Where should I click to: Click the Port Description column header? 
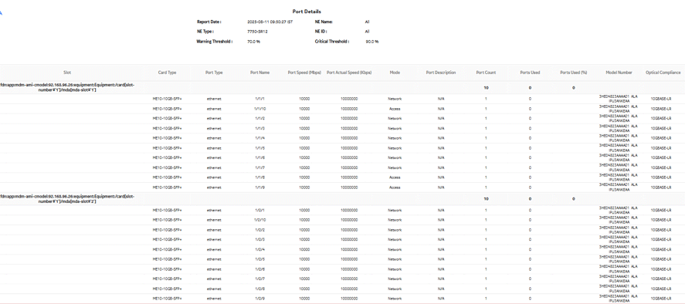(441, 73)
